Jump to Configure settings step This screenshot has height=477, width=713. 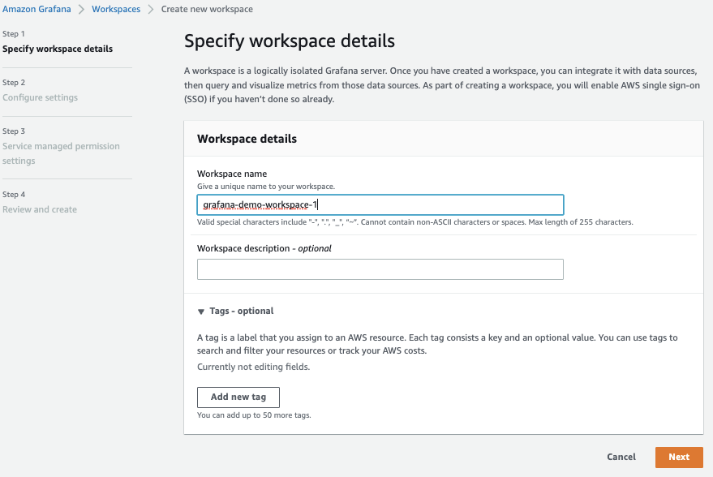coord(40,97)
